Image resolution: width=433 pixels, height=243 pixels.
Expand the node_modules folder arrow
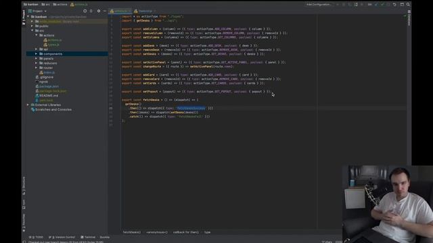pos(32,22)
